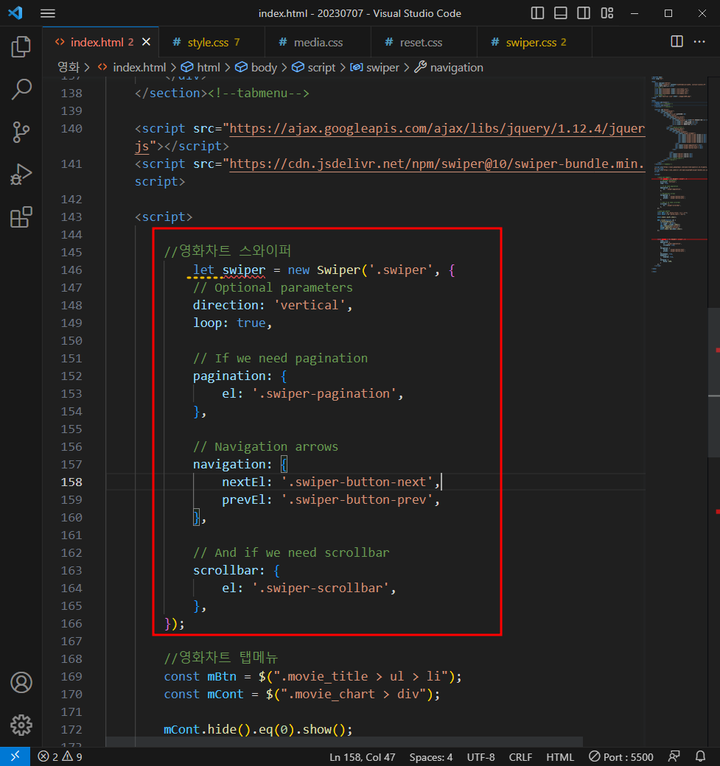Click the underlined 'swiper' variable name
The width and height of the screenshot is (720, 766).
(x=244, y=270)
